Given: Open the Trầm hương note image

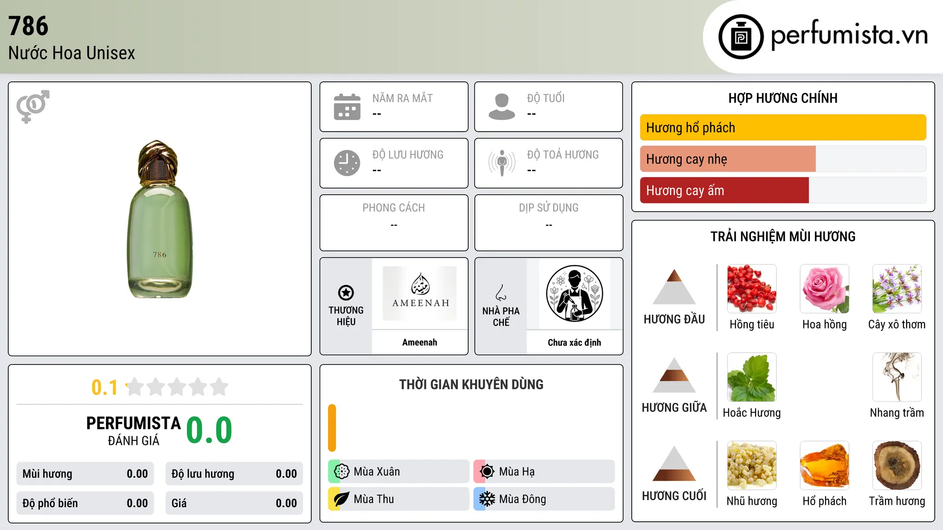Looking at the screenshot, I should (897, 466).
